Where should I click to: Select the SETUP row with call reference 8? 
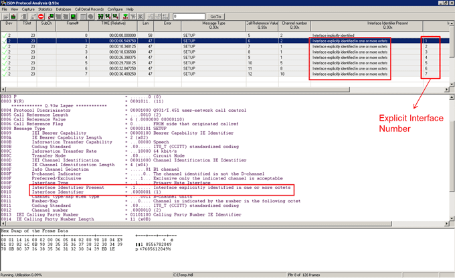[x=225, y=52]
